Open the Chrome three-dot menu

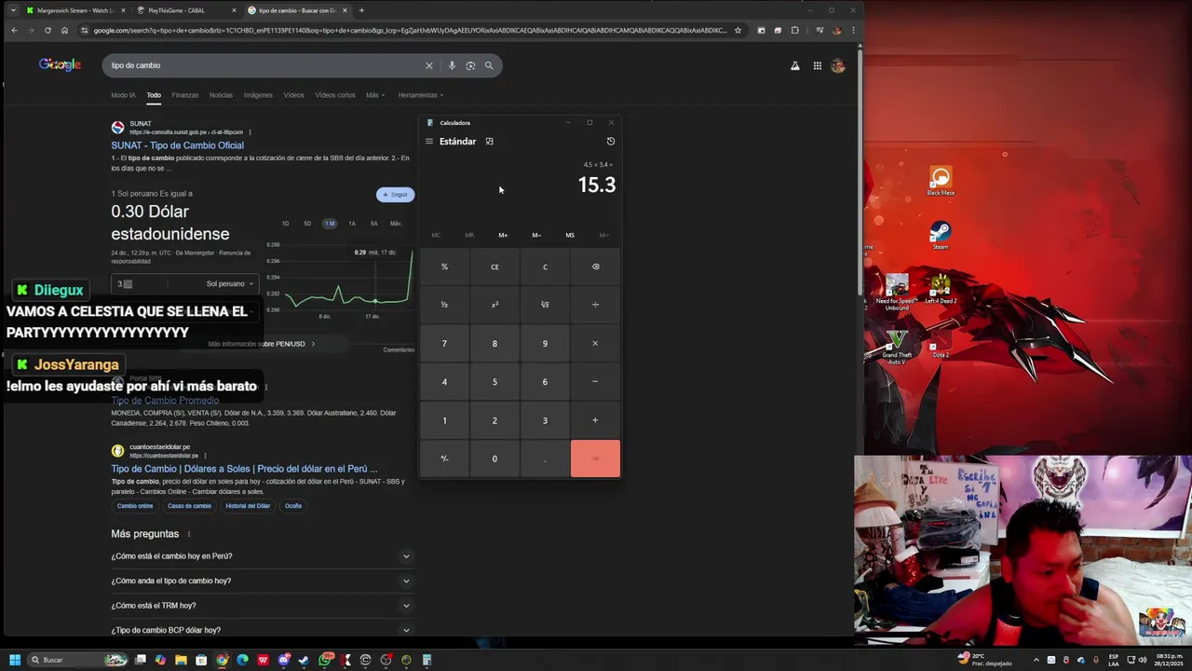pyautogui.click(x=853, y=30)
